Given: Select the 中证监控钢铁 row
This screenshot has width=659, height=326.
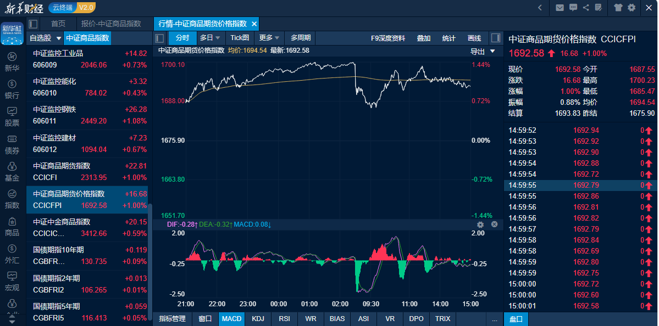Looking at the screenshot, I should click(x=87, y=115).
